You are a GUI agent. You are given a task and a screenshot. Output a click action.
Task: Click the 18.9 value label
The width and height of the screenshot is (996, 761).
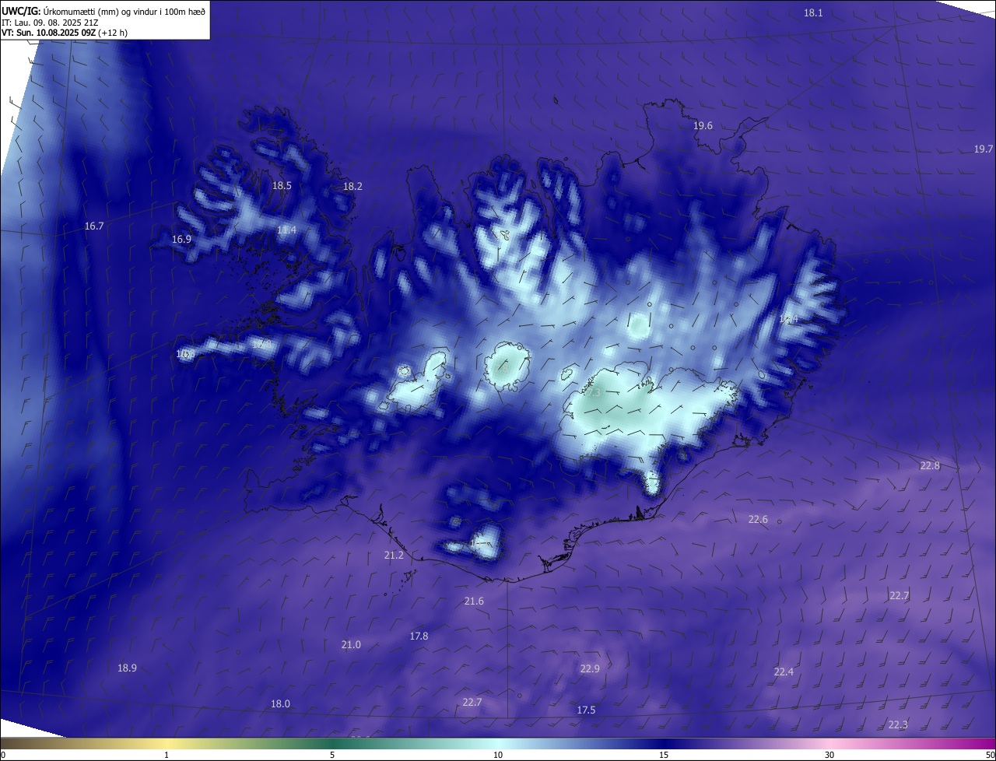(x=127, y=668)
